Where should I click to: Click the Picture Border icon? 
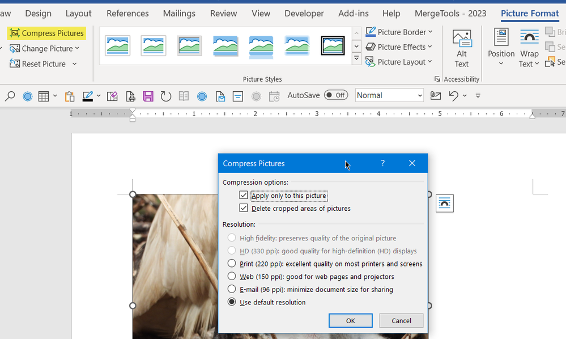tap(371, 32)
